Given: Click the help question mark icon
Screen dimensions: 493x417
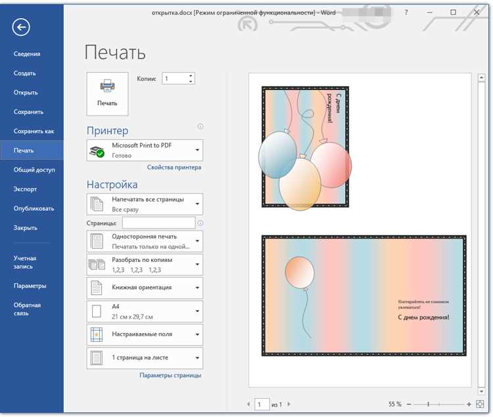Looking at the screenshot, I should [406, 12].
